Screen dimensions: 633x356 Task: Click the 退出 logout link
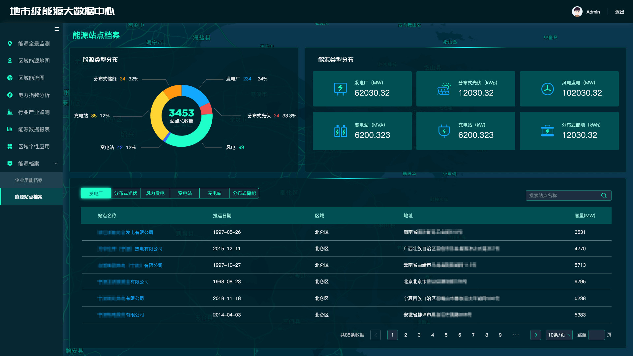(619, 12)
